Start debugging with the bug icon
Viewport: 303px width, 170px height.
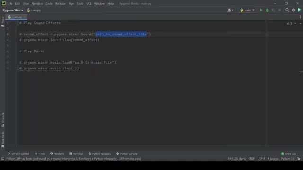tap(267, 10)
